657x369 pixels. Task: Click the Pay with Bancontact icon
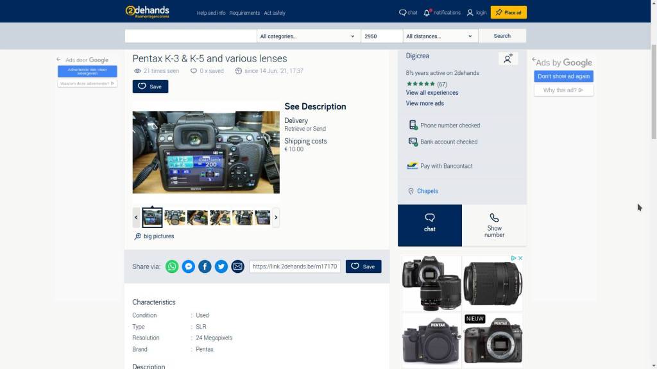pos(413,166)
